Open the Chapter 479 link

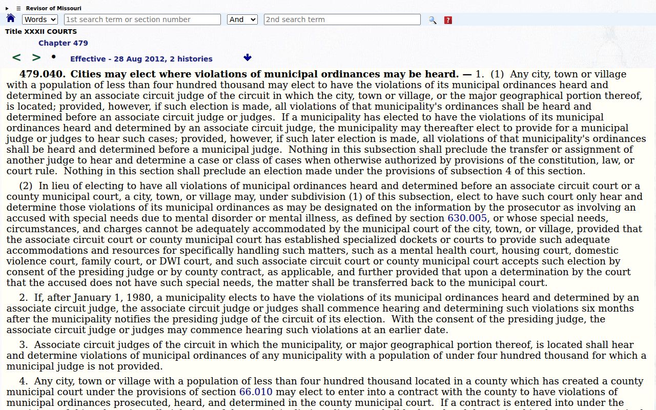pos(63,43)
